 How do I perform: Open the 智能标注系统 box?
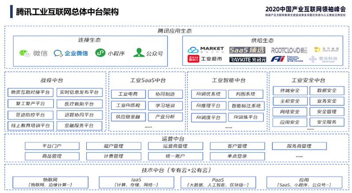[246, 106]
